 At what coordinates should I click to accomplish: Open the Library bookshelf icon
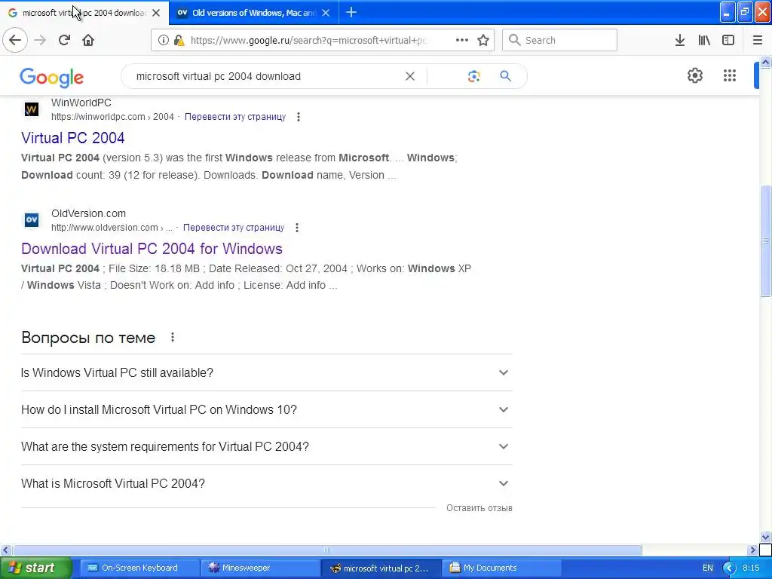[704, 40]
